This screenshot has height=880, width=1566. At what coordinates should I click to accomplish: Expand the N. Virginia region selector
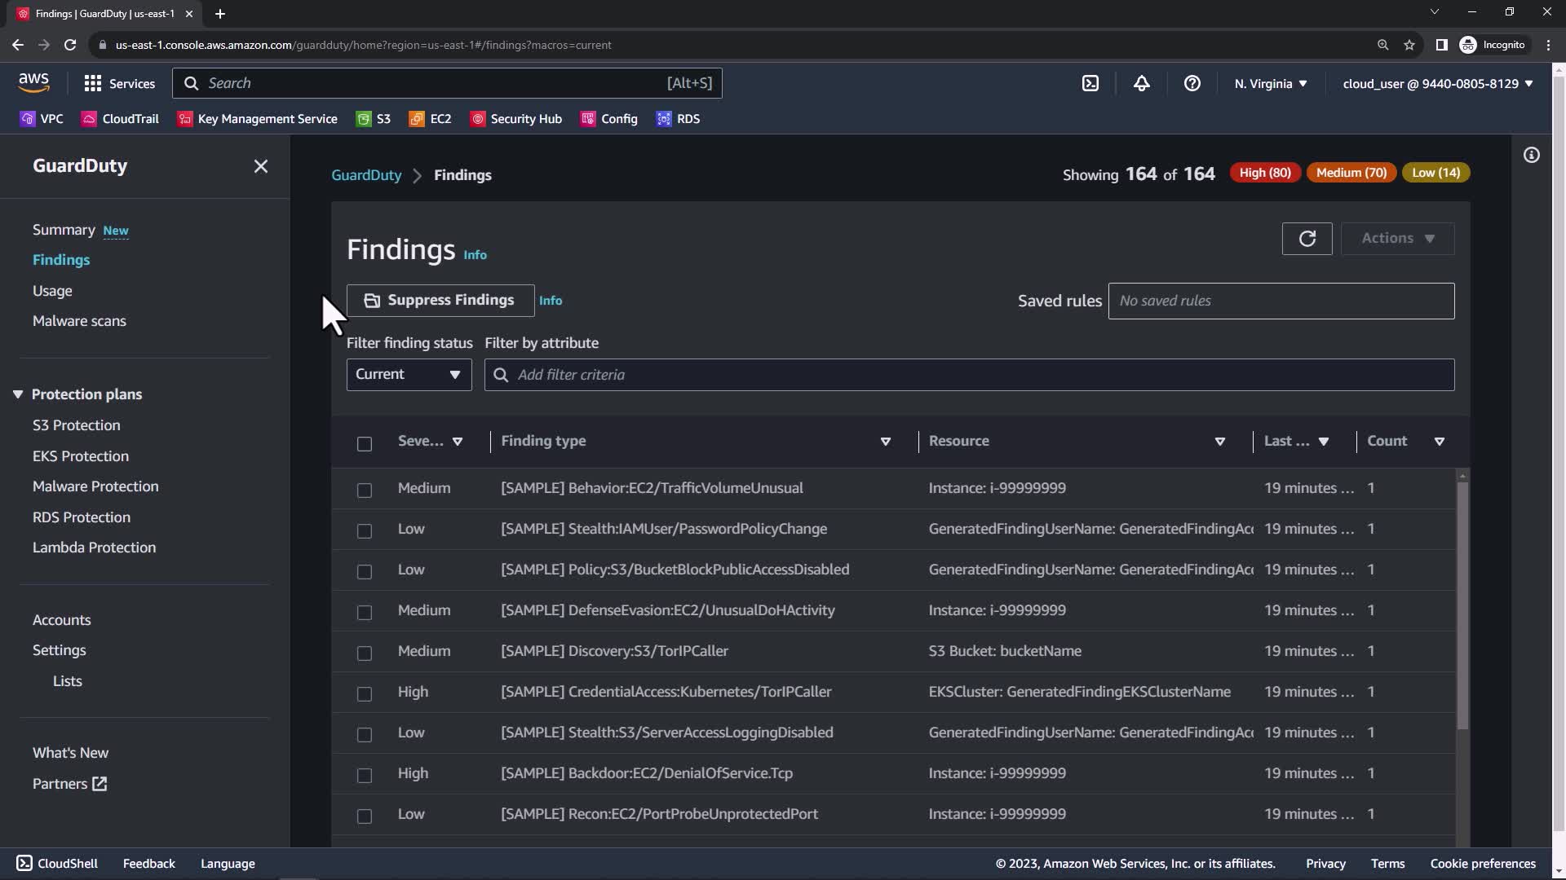point(1270,83)
